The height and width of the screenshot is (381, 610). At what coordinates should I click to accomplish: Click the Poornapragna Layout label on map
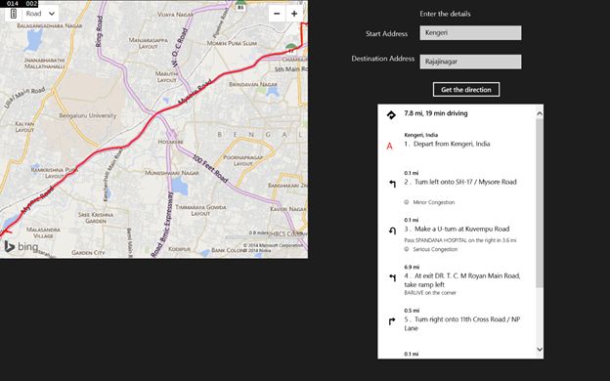click(x=243, y=160)
